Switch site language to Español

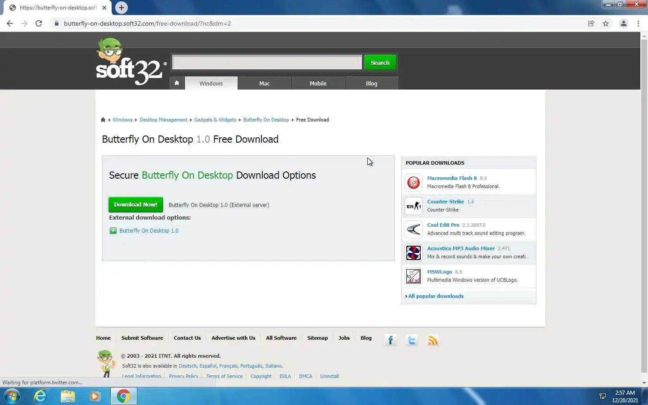click(208, 366)
